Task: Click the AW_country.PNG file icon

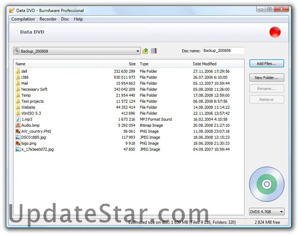Action: pyautogui.click(x=18, y=131)
